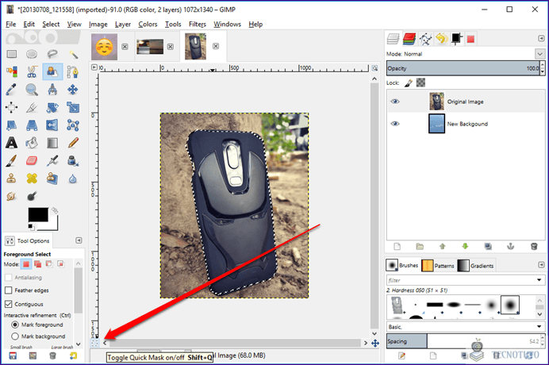Select the Free Select lasso tool

pyautogui.click(x=52, y=54)
